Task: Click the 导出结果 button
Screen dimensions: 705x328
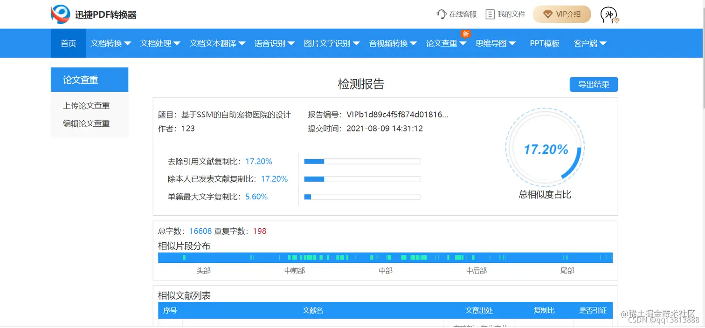Action: pyautogui.click(x=594, y=84)
